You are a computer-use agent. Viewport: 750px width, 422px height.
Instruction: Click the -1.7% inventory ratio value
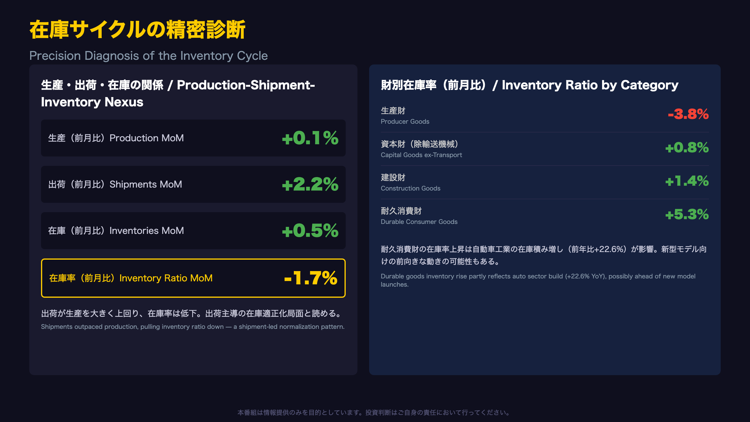pos(311,278)
